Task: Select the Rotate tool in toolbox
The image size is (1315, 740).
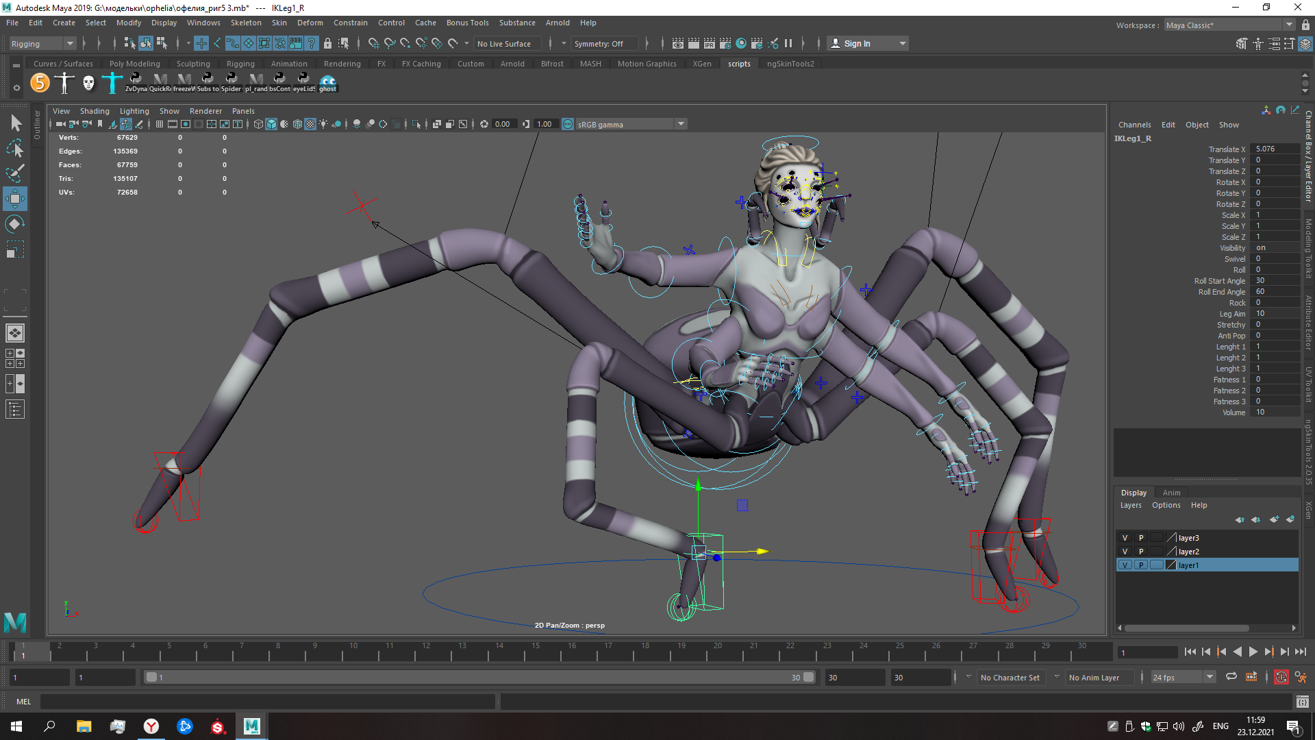Action: 15,224
